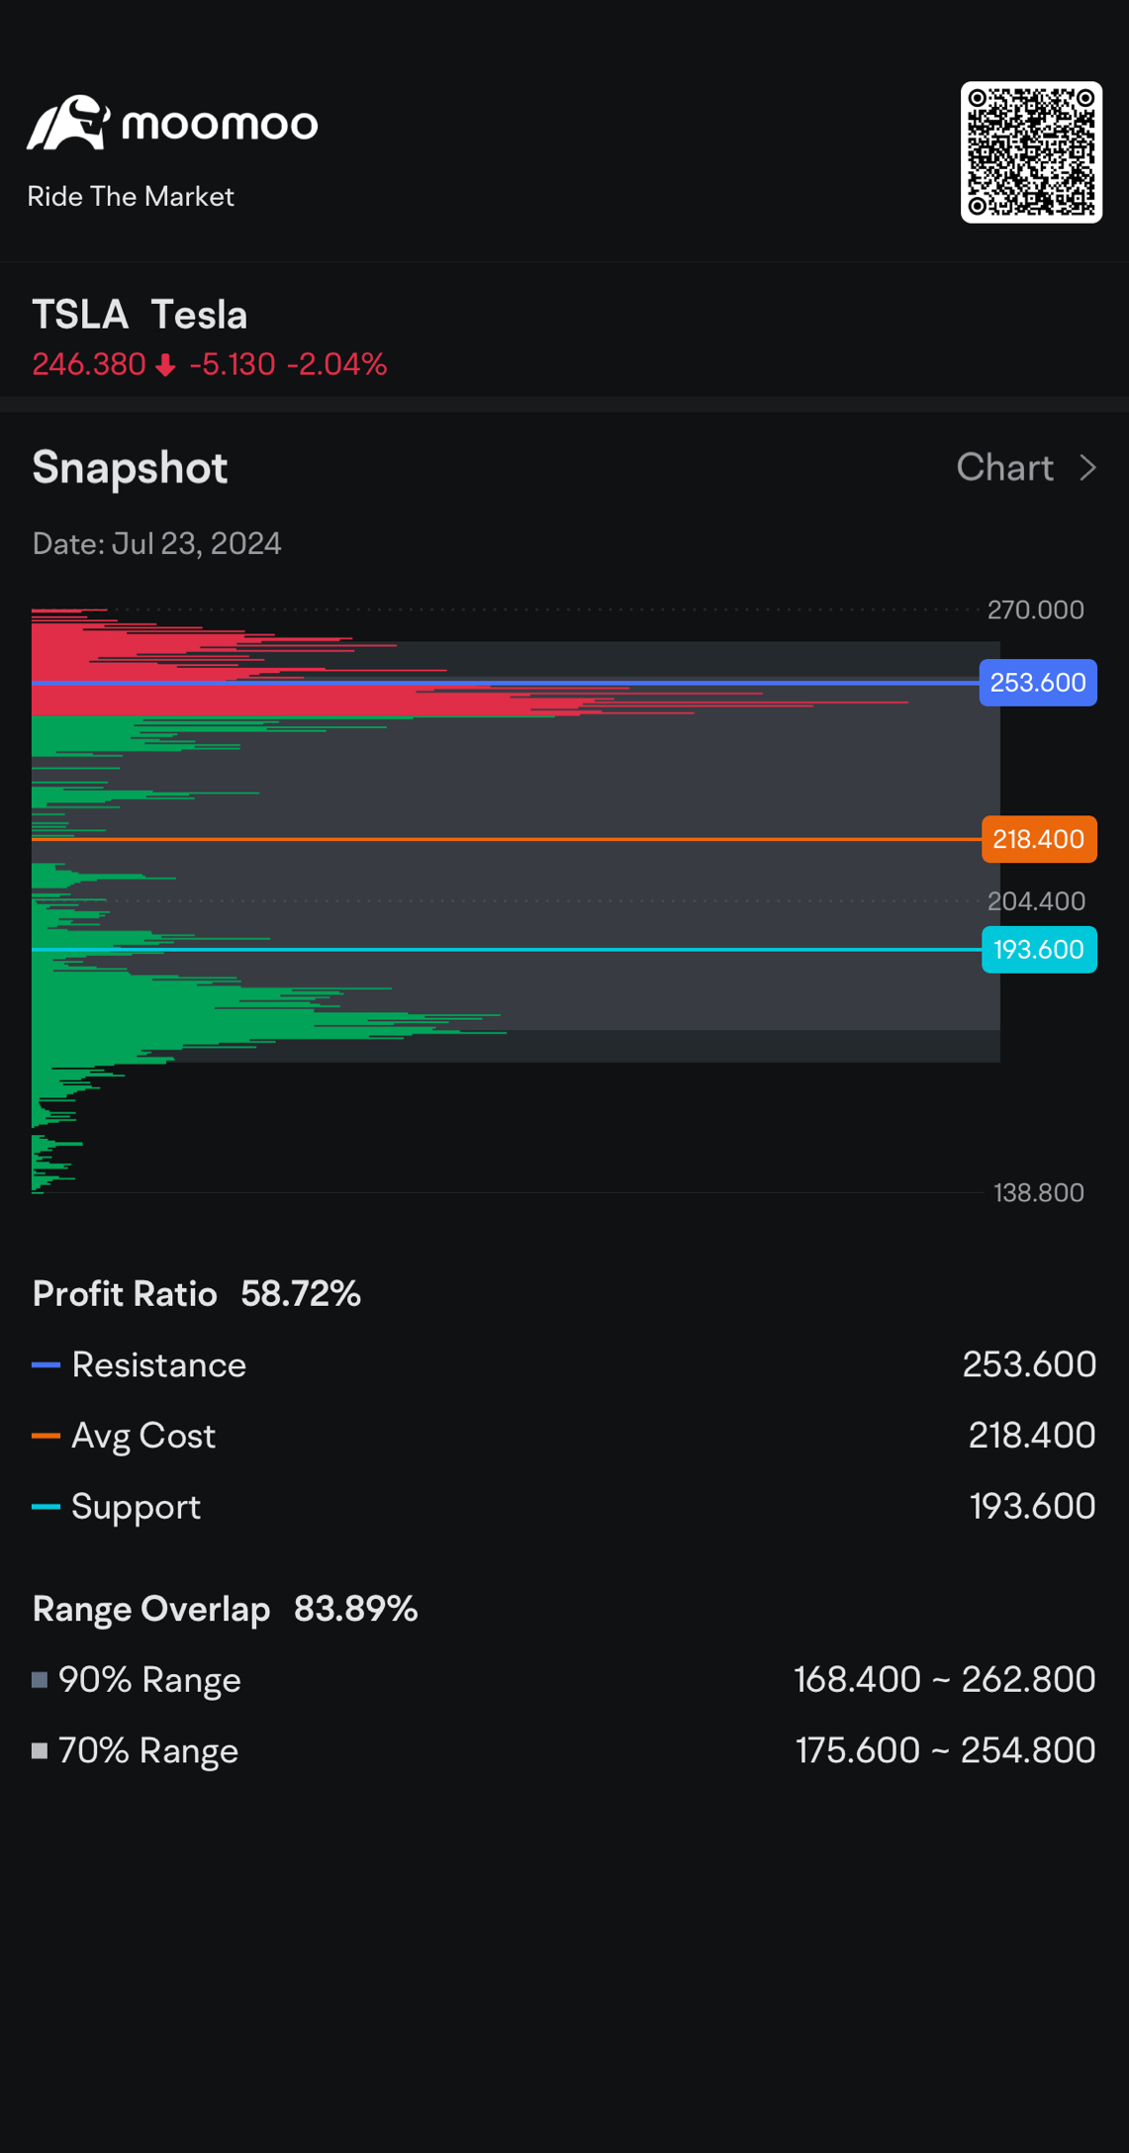Open the QR code image

click(1031, 152)
